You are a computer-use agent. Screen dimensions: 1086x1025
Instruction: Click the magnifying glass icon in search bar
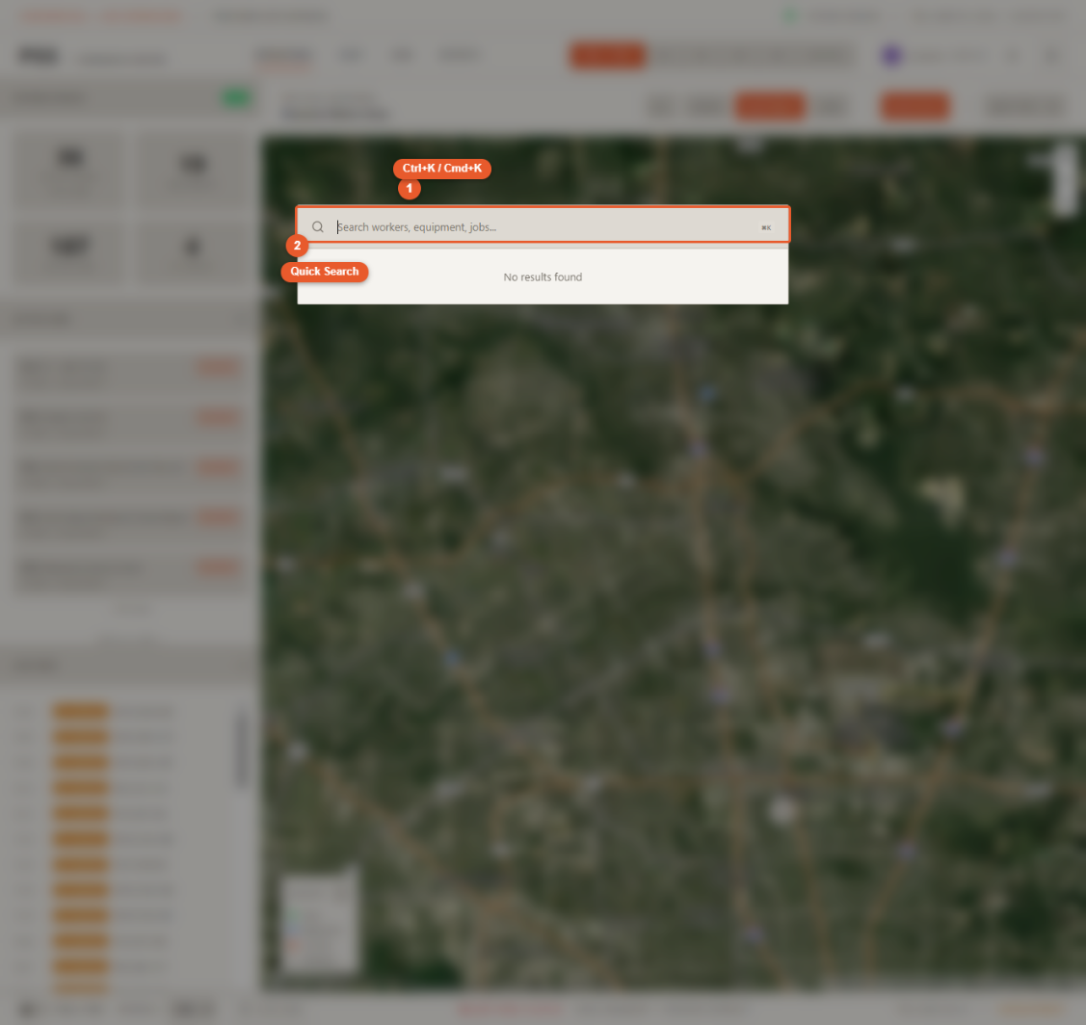tap(319, 225)
